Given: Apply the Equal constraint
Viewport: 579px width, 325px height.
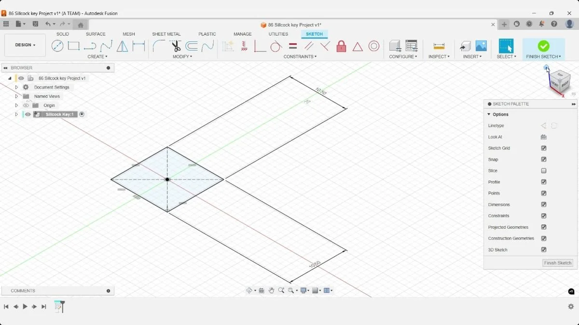Looking at the screenshot, I should 292,46.
